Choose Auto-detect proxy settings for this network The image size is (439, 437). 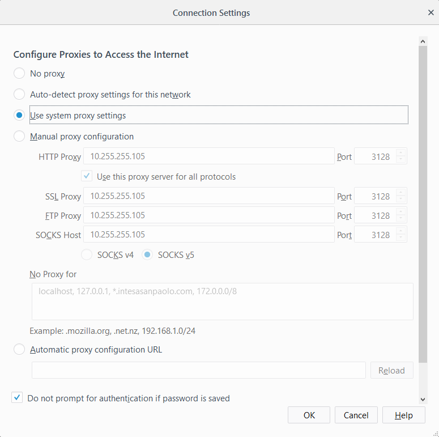(x=19, y=95)
